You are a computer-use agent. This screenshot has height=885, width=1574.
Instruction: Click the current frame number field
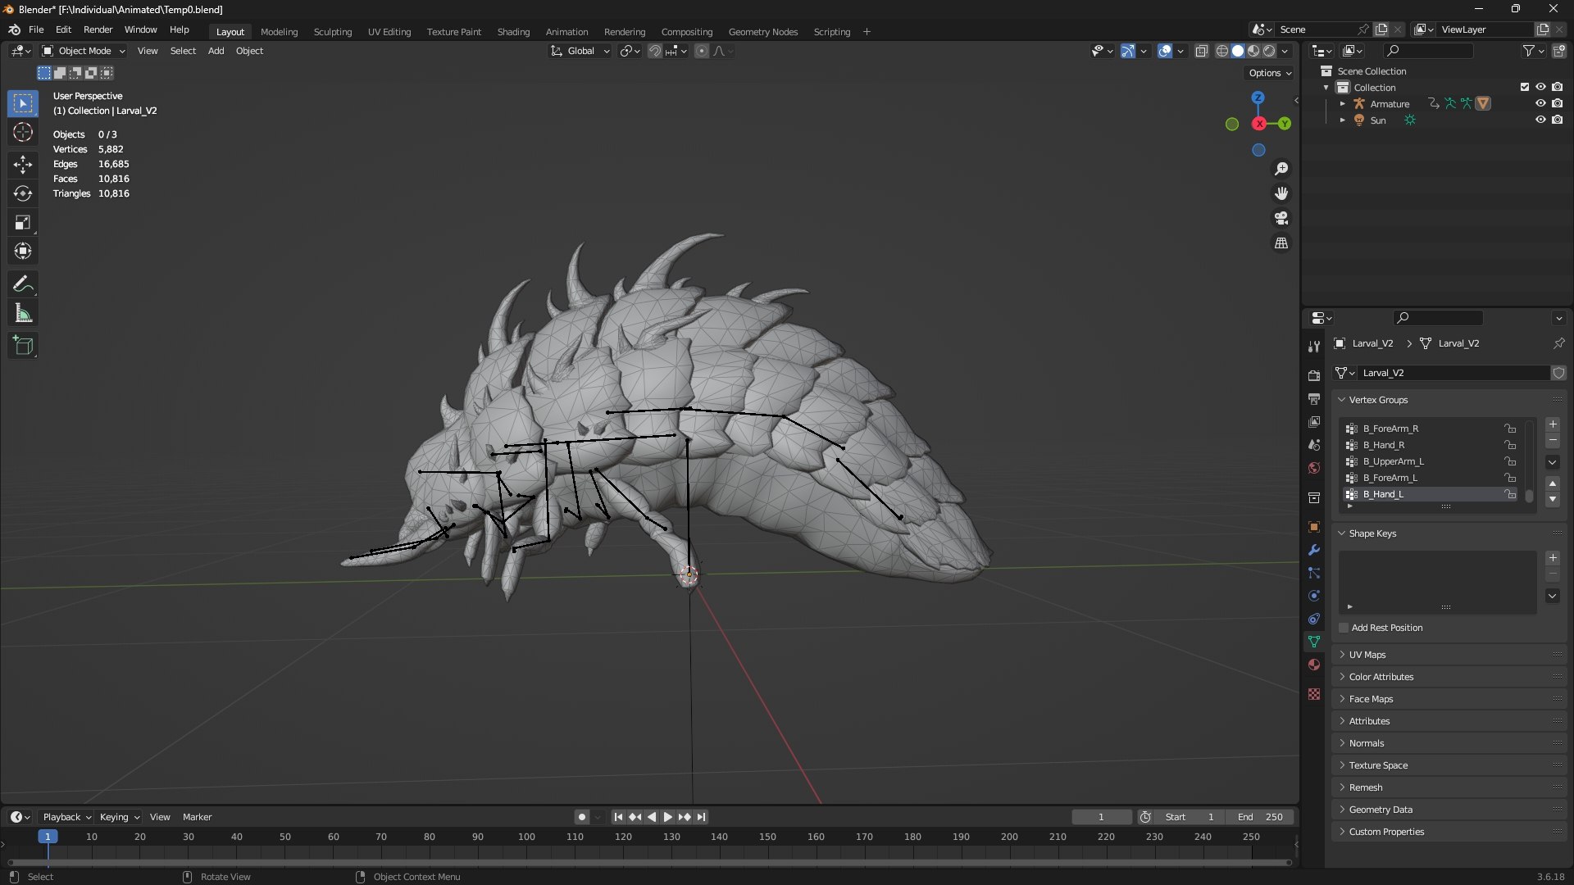1101,817
